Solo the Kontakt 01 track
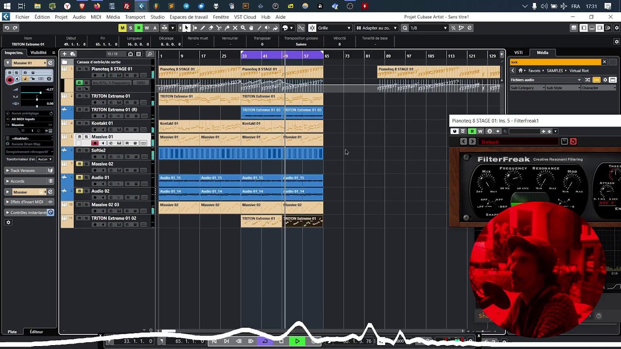This screenshot has height=349, width=621. point(86,123)
